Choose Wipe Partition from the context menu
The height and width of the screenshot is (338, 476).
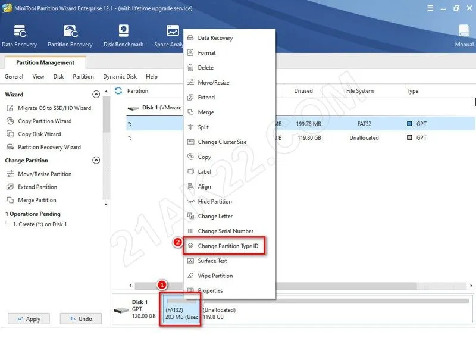click(x=215, y=276)
